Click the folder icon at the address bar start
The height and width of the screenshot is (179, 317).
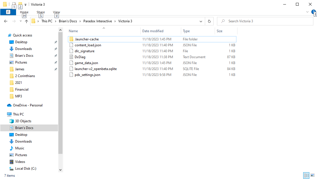tap(34, 21)
